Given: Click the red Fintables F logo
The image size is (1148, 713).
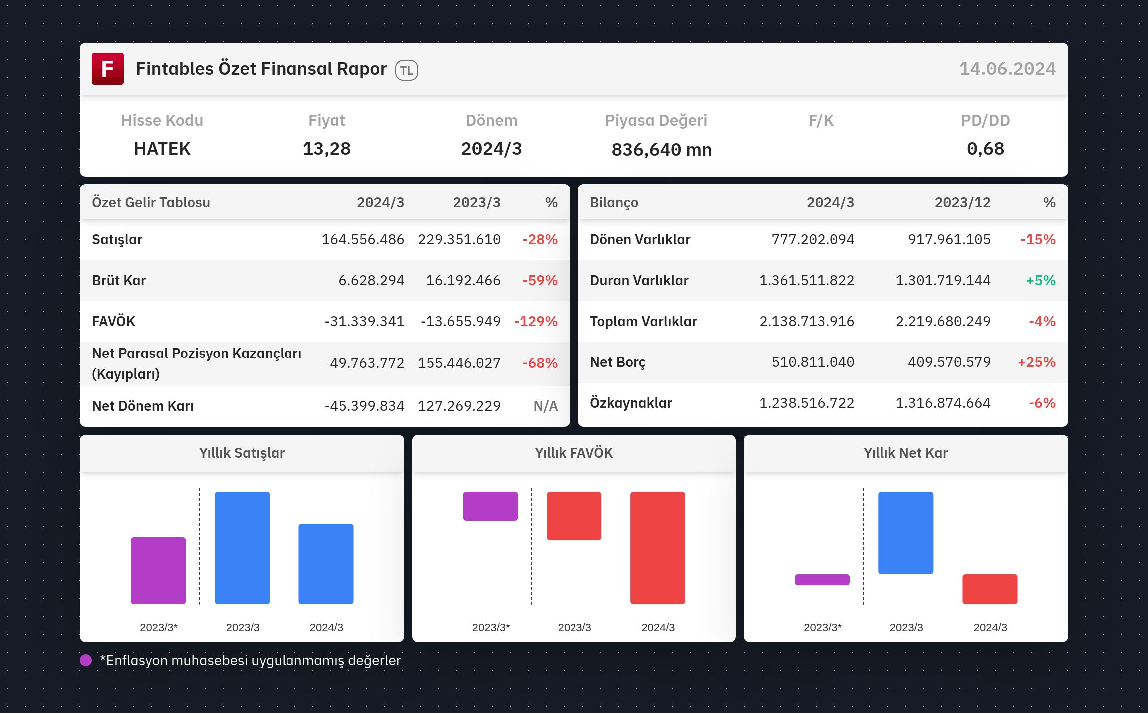Looking at the screenshot, I should (108, 69).
